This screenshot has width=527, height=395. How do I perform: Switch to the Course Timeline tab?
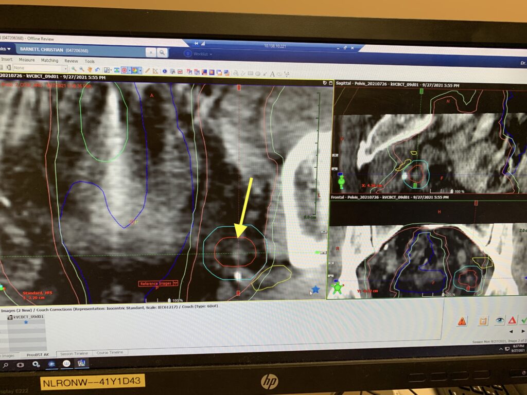(110, 353)
